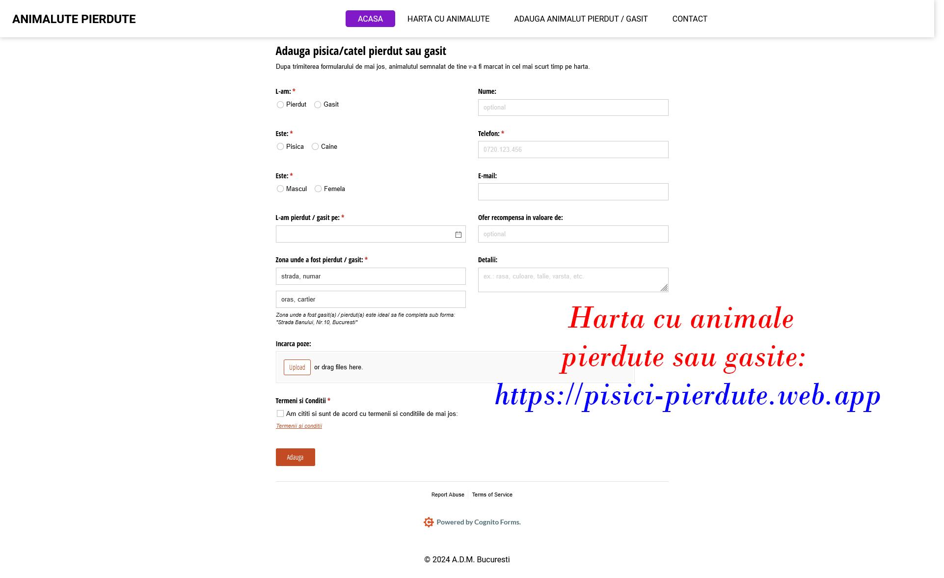Check the terms agreement checkbox
The image size is (944, 578).
click(x=280, y=414)
